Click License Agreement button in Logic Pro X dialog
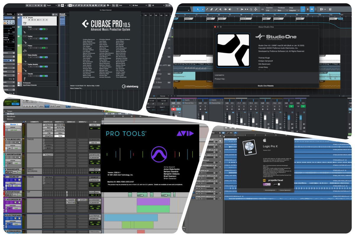 (285, 190)
